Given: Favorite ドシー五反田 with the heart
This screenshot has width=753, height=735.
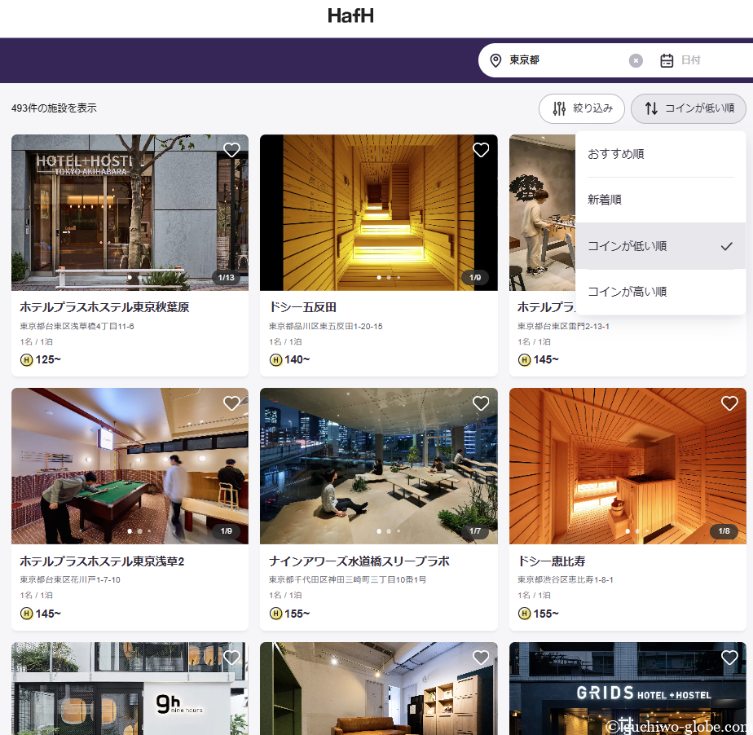Looking at the screenshot, I should [x=481, y=150].
